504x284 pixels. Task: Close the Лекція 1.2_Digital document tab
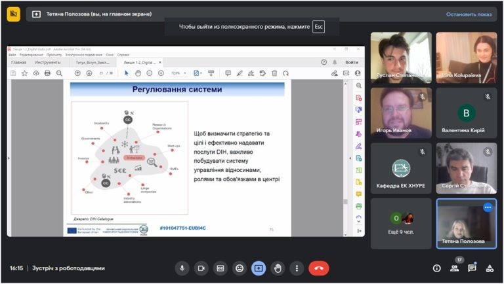(160, 62)
